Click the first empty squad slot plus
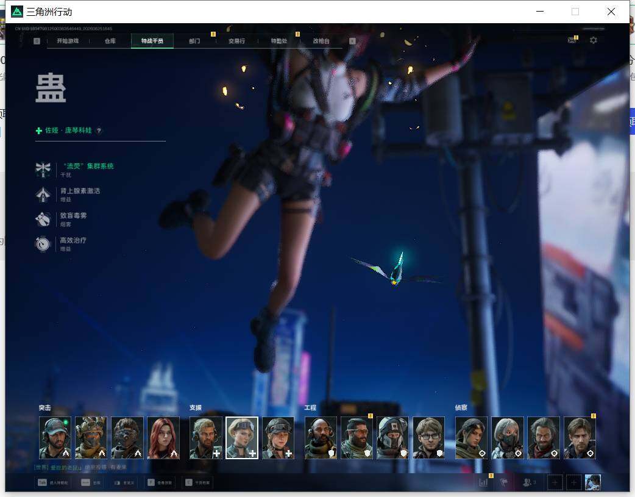635x497 pixels. [555, 482]
